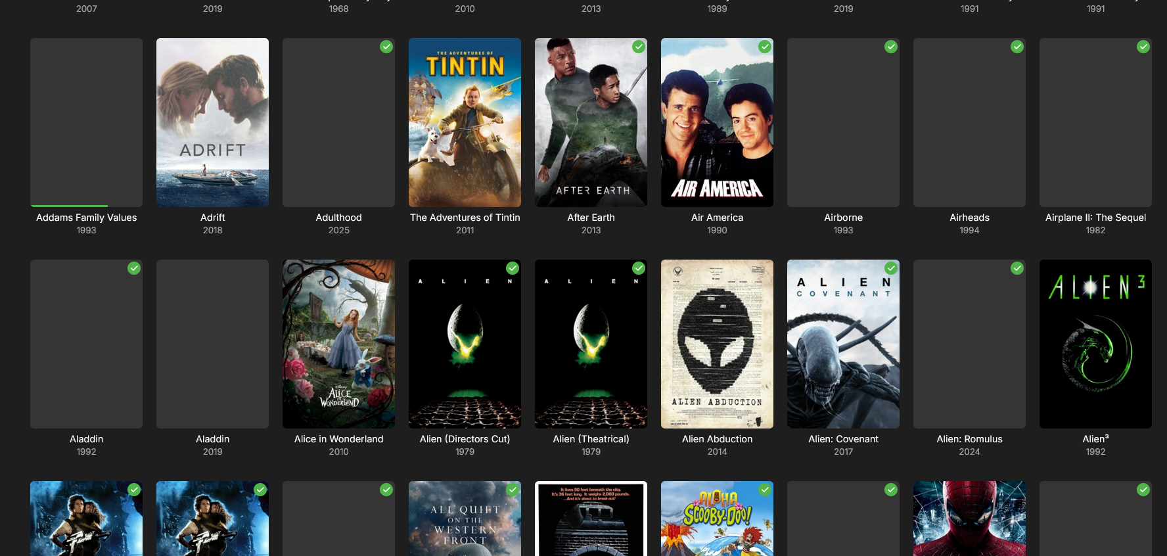Click the watched checkmark on Adulthood
Screen dimensions: 1167x556
pyautogui.click(x=386, y=47)
